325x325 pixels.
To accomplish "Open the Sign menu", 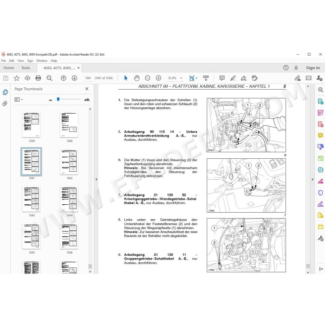I will click(30, 61).
